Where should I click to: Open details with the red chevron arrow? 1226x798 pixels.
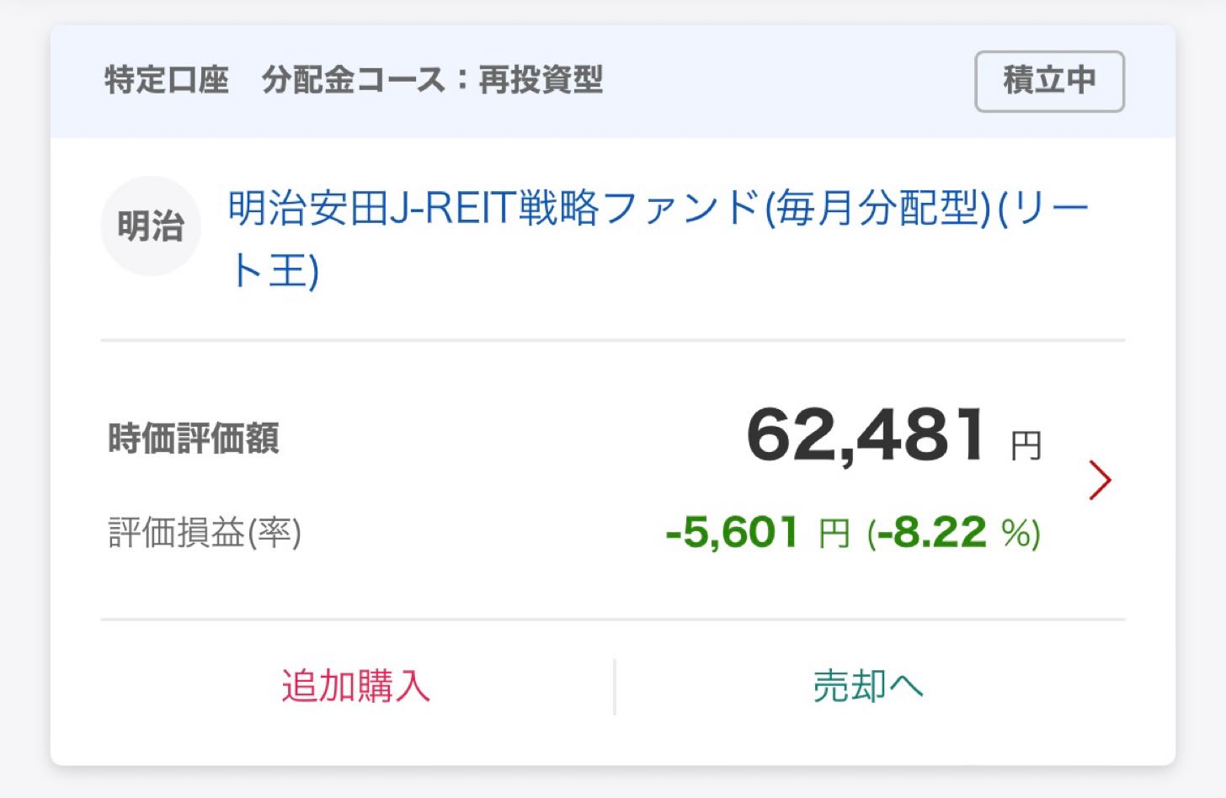1100,480
